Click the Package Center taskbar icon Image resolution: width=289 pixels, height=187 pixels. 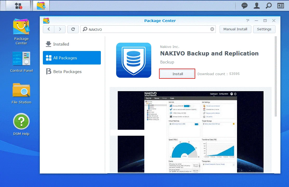click(41, 5)
